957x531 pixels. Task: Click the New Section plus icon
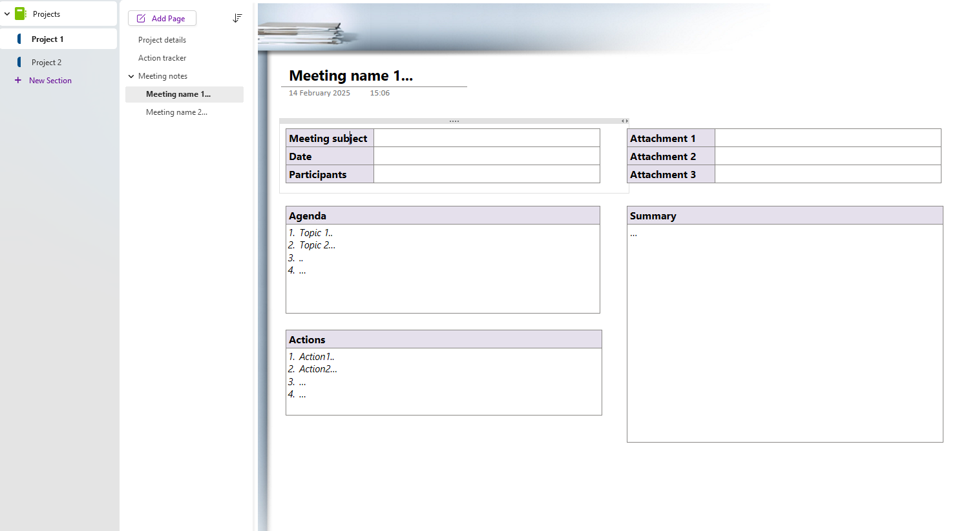coord(18,81)
